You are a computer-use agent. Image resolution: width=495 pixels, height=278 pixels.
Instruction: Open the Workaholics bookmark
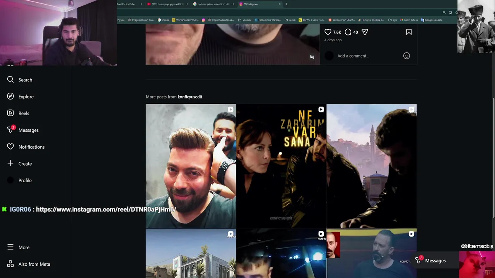click(185, 20)
